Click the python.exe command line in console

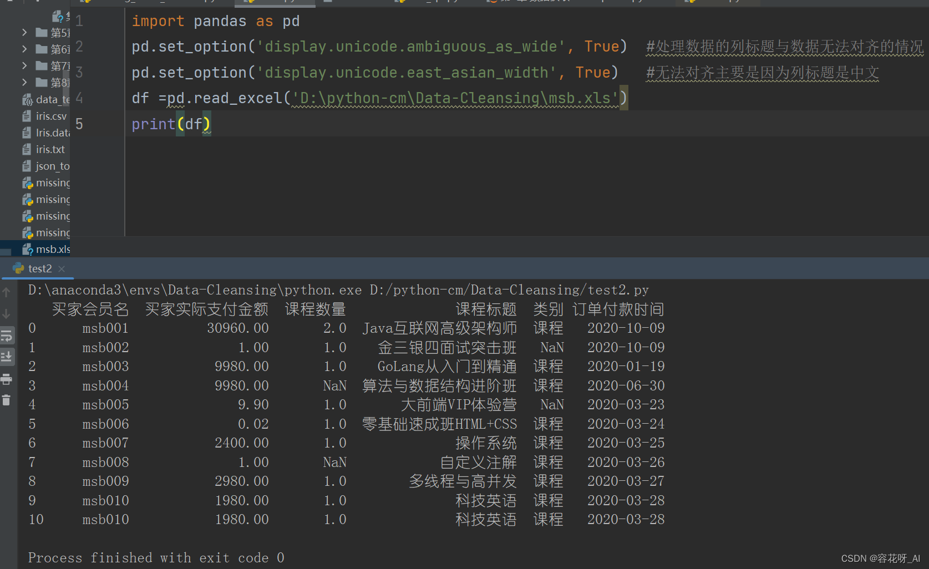click(338, 290)
